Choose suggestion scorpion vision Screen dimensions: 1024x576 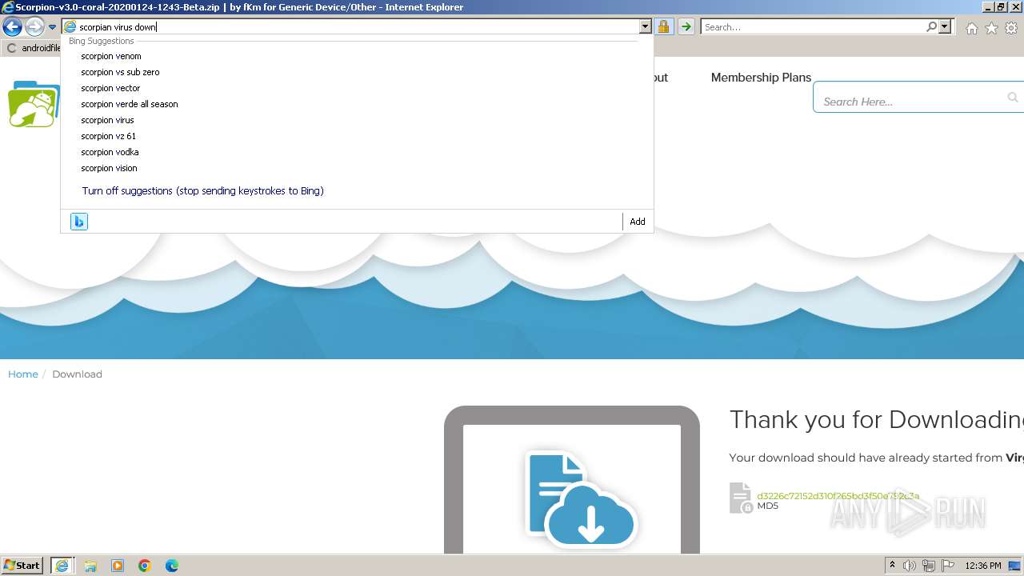click(x=109, y=168)
